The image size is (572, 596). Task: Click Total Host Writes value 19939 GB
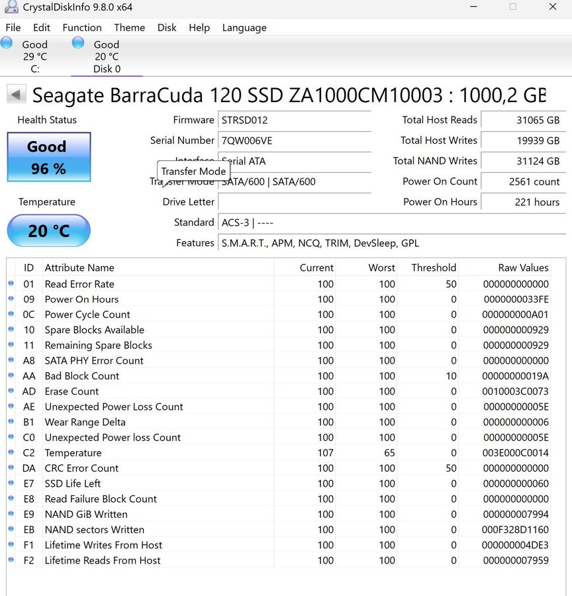click(524, 140)
